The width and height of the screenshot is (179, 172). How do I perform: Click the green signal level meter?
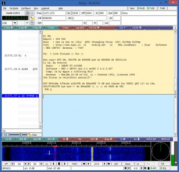[x=172, y=154]
